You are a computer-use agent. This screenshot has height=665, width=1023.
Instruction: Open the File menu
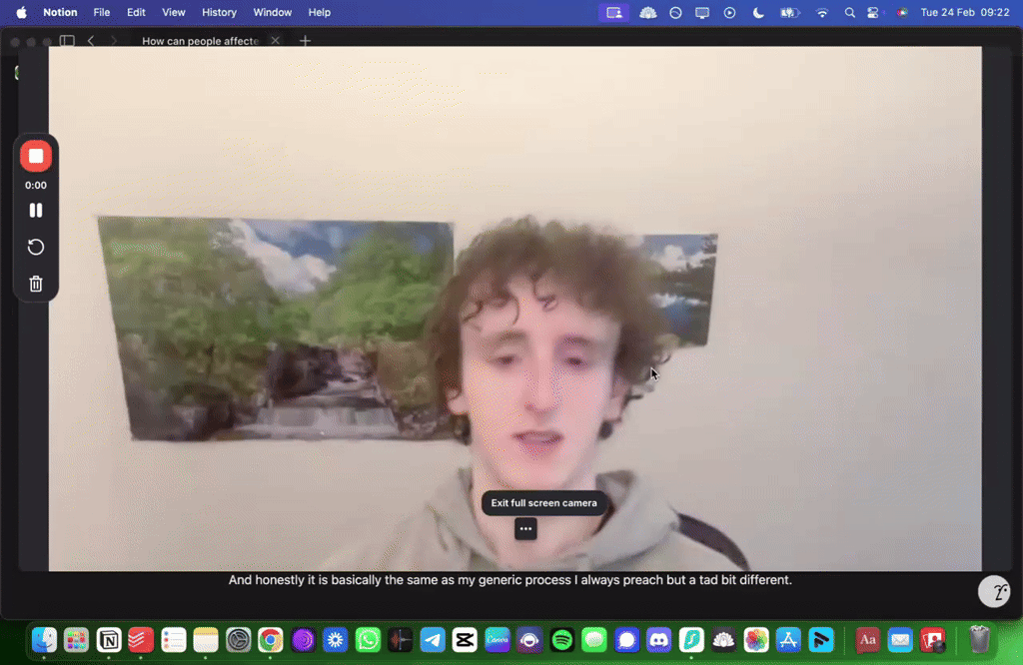click(101, 12)
